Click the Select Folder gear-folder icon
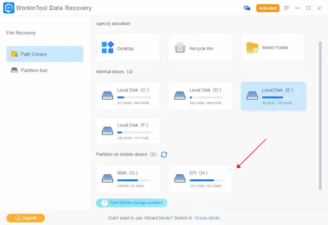The width and height of the screenshot is (328, 225). pyautogui.click(x=252, y=47)
